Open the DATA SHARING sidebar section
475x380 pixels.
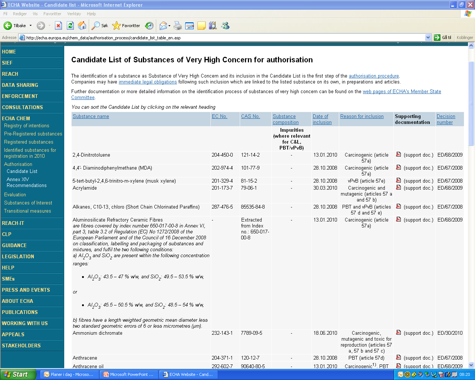20,85
